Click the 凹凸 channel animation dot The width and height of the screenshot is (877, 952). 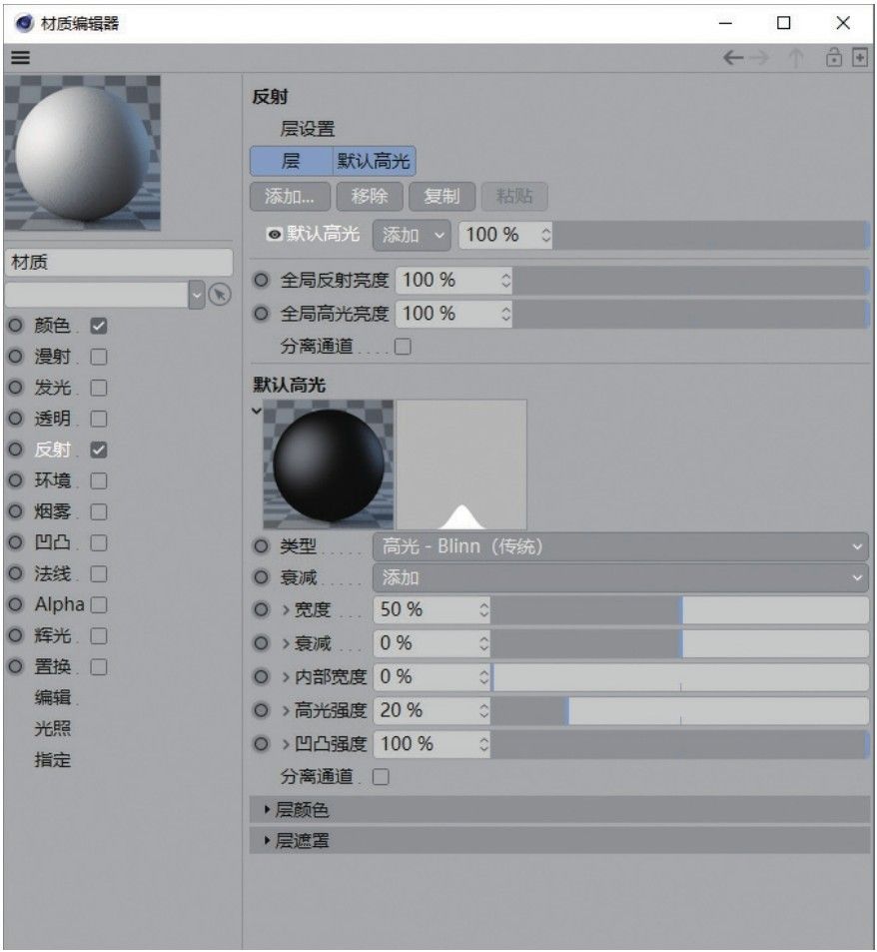(15, 542)
